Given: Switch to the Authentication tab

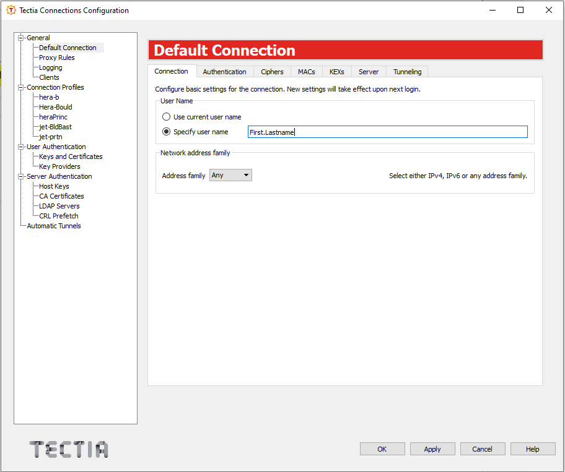Looking at the screenshot, I should 224,72.
